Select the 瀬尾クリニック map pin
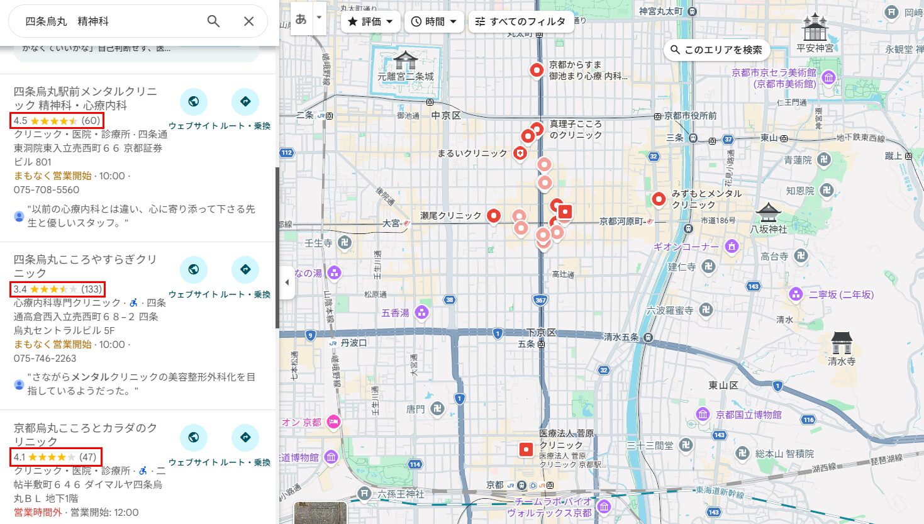The image size is (924, 524). [494, 215]
